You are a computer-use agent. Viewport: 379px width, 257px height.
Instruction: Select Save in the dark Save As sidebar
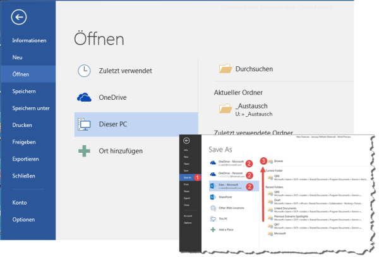tap(186, 170)
